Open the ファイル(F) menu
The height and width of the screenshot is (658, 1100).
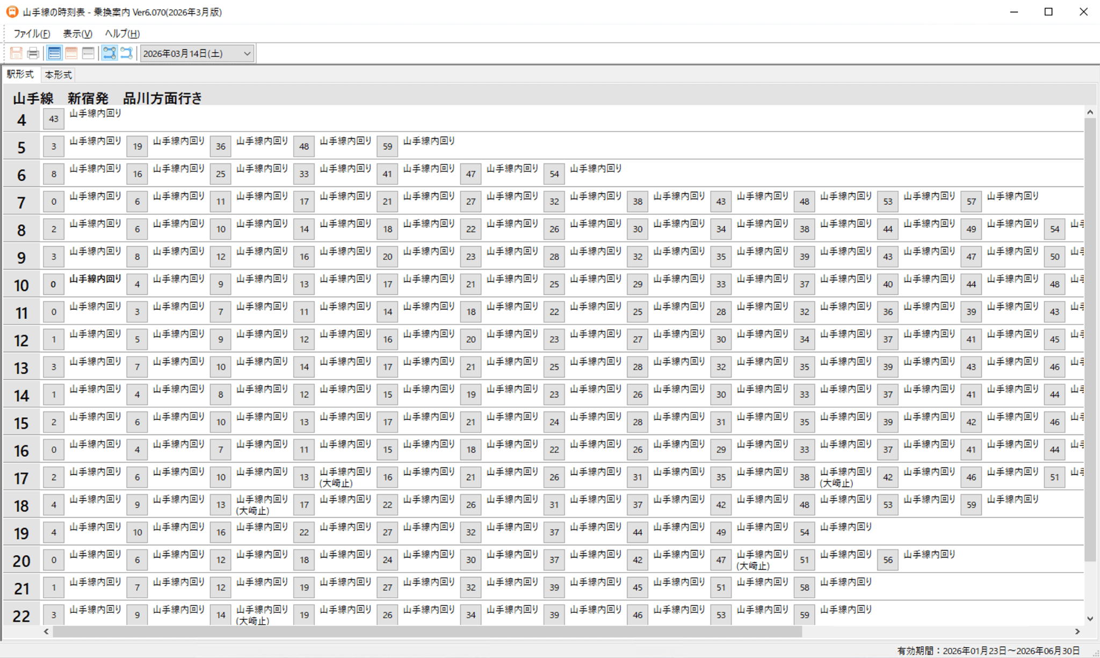[x=32, y=33]
